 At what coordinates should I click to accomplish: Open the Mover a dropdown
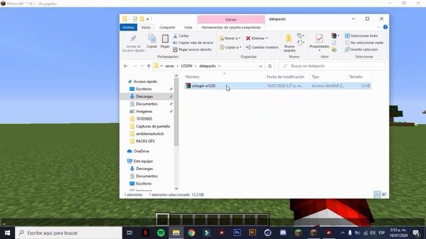[230, 39]
